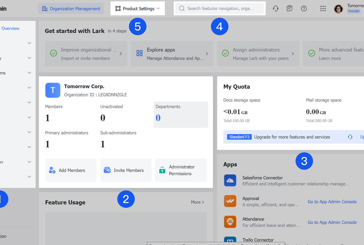This screenshot has width=364, height=245.
Task: Click the Invite Members button
Action: click(126, 170)
